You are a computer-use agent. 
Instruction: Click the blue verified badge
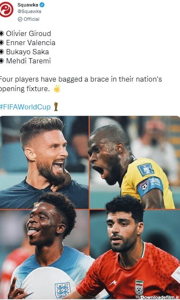click(42, 5)
